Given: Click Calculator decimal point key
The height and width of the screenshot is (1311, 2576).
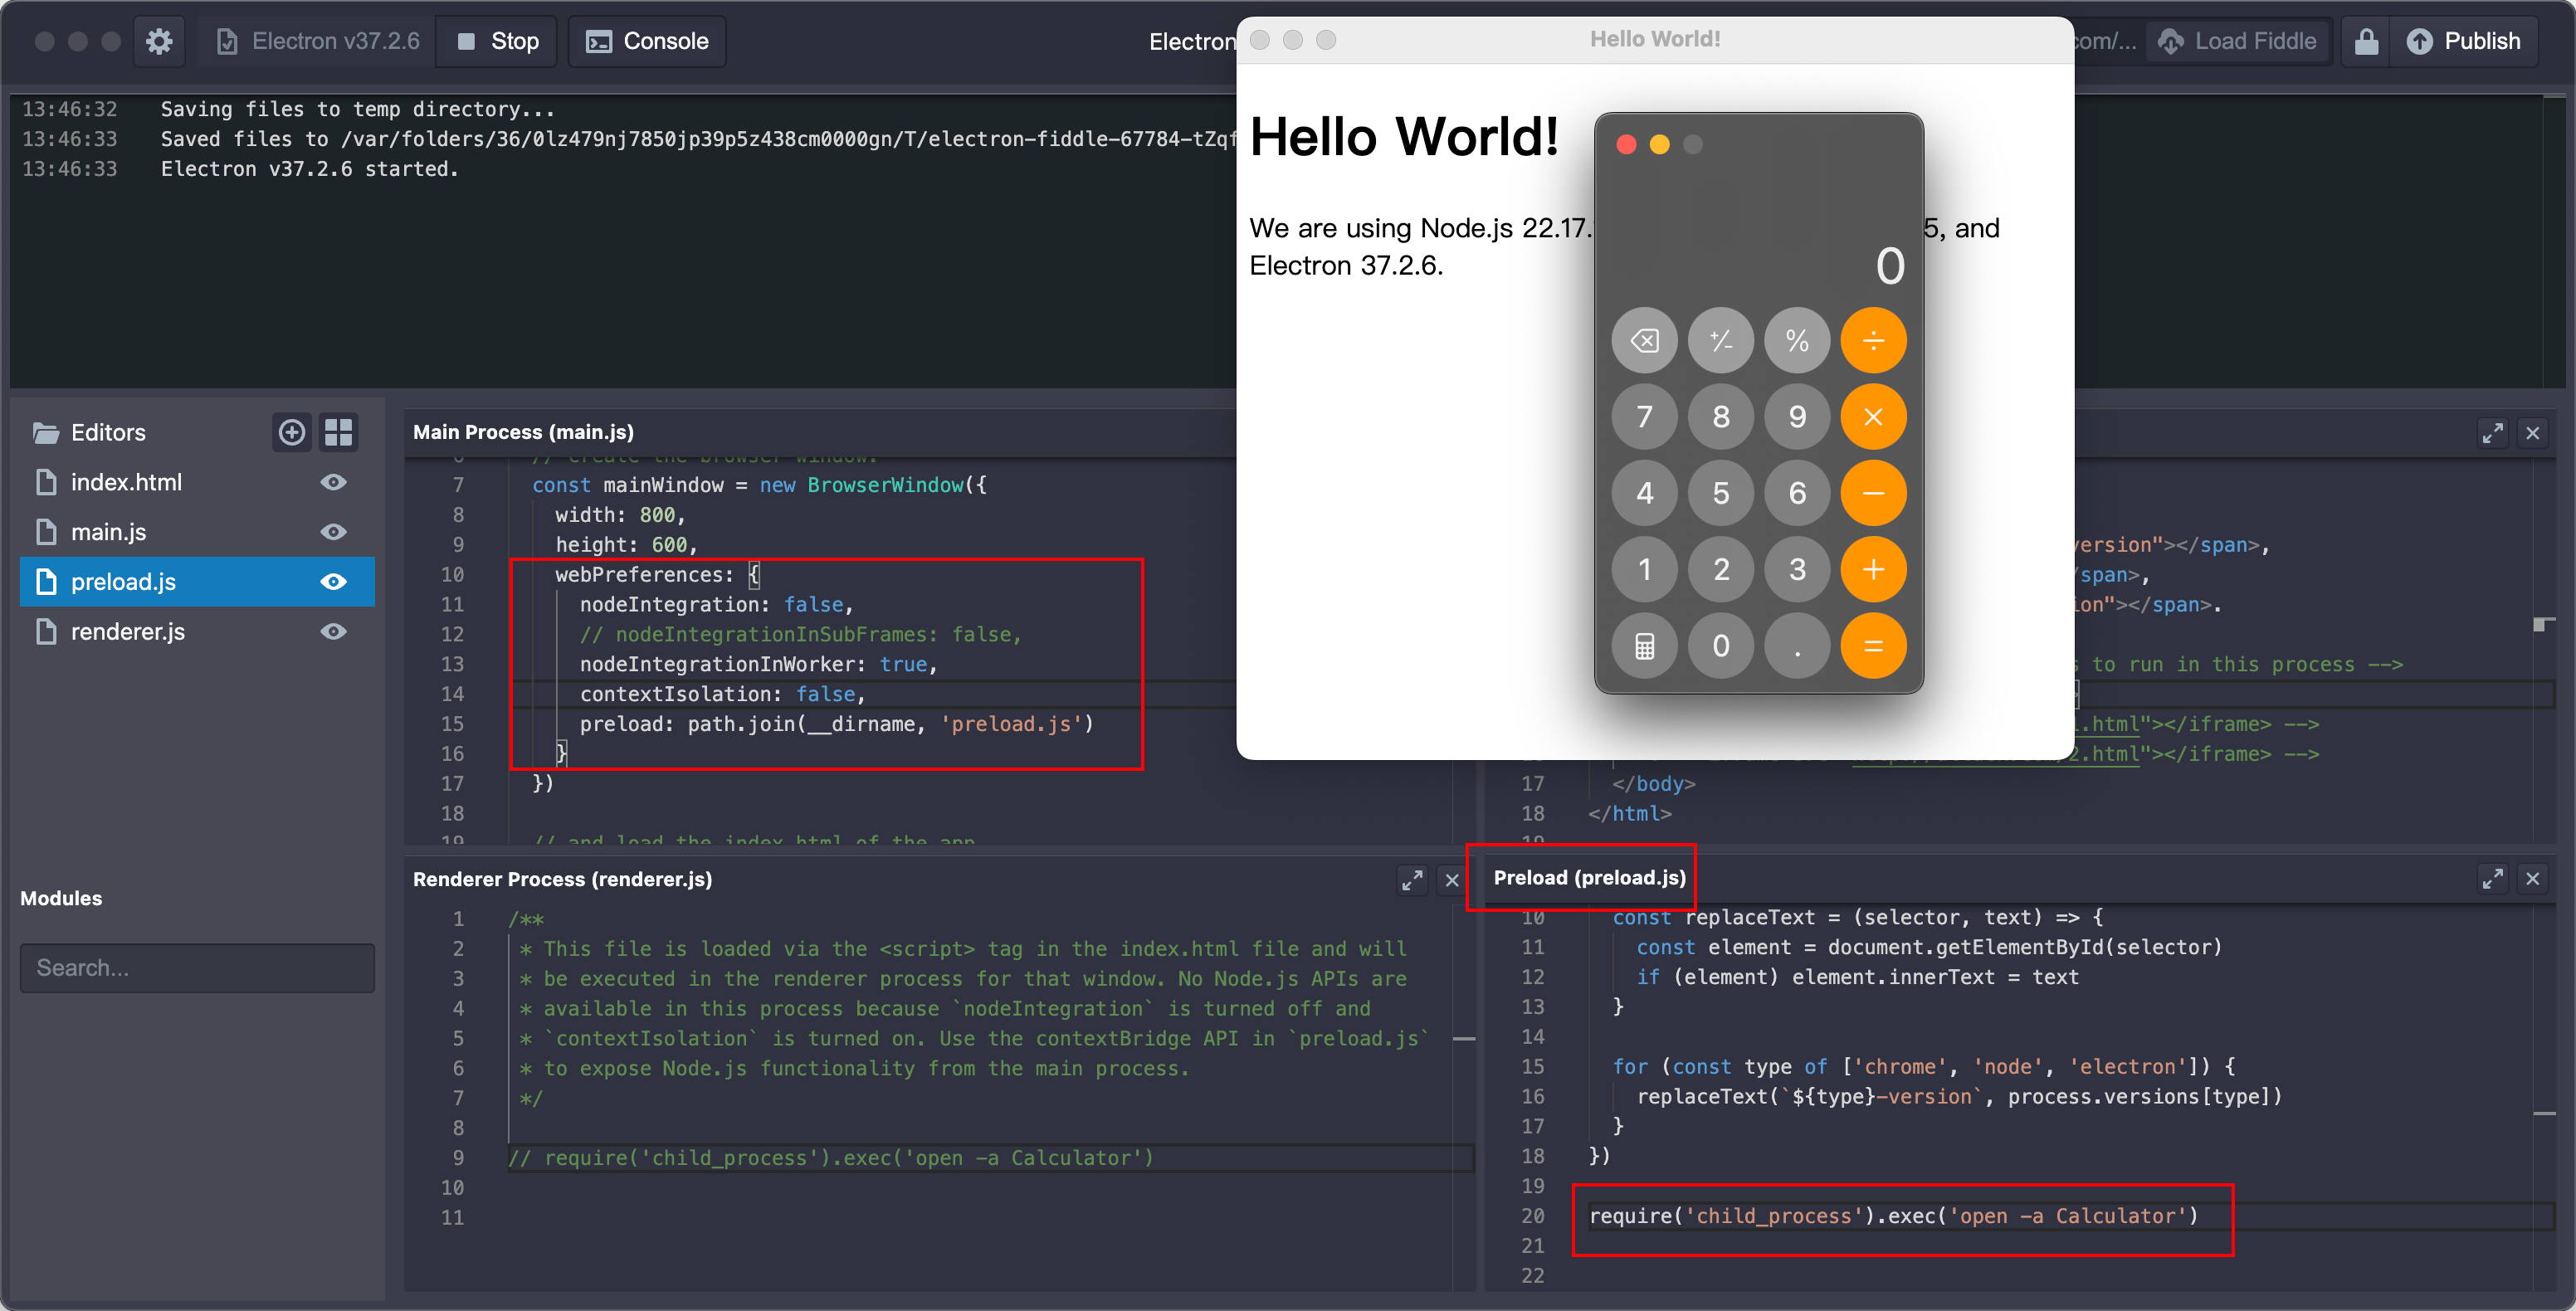Looking at the screenshot, I should point(1797,646).
